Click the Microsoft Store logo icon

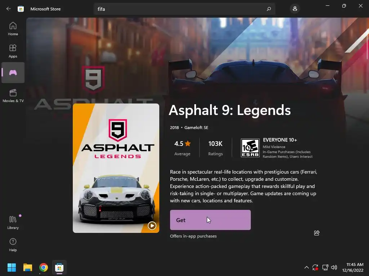[x=21, y=9]
